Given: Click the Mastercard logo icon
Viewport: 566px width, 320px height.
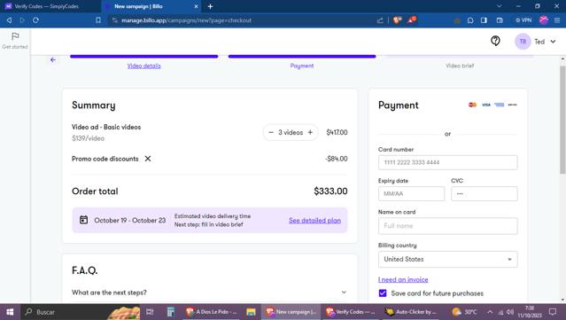Looking at the screenshot, I should (472, 105).
